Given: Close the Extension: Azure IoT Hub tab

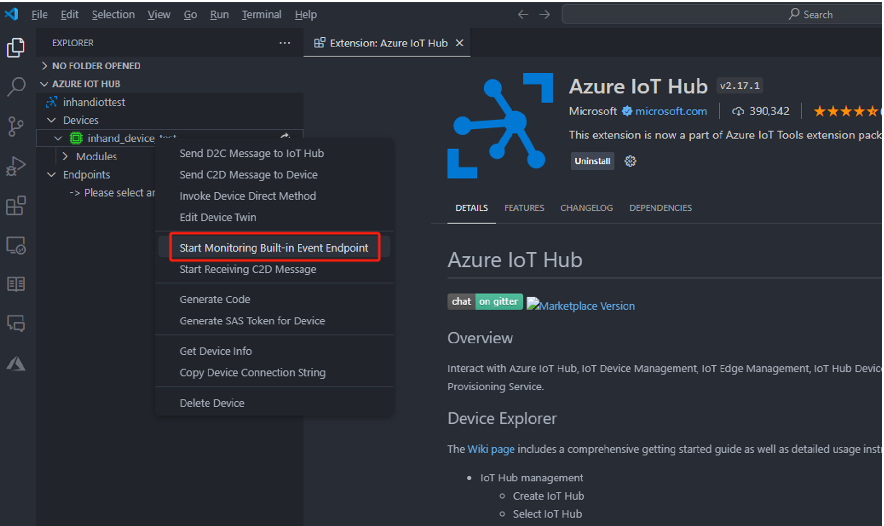Looking at the screenshot, I should point(459,43).
